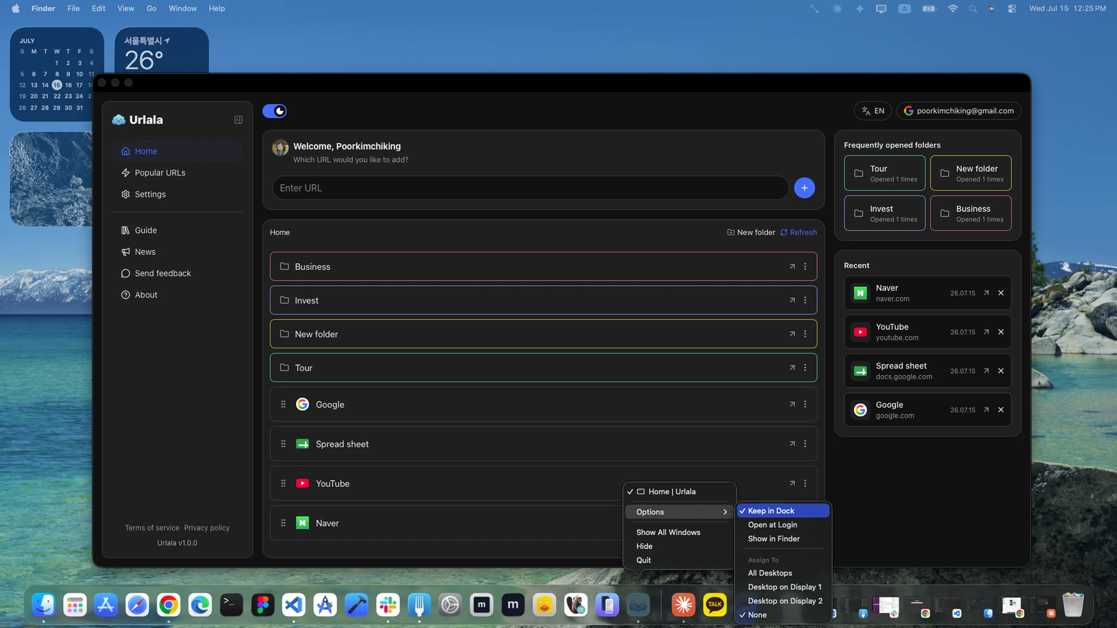The height and width of the screenshot is (628, 1117).
Task: Collapse the Urlala sidebar panel icon
Action: (x=239, y=120)
